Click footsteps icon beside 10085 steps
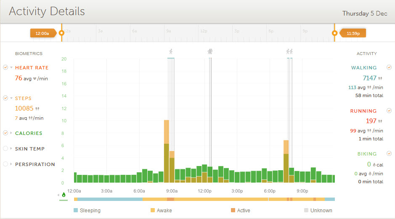The width and height of the screenshot is (395, 219). (38, 108)
